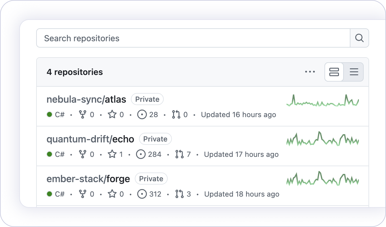This screenshot has width=386, height=227.
Task: Click the activity sparkline for nebula-sync/atlas
Action: pos(322,101)
